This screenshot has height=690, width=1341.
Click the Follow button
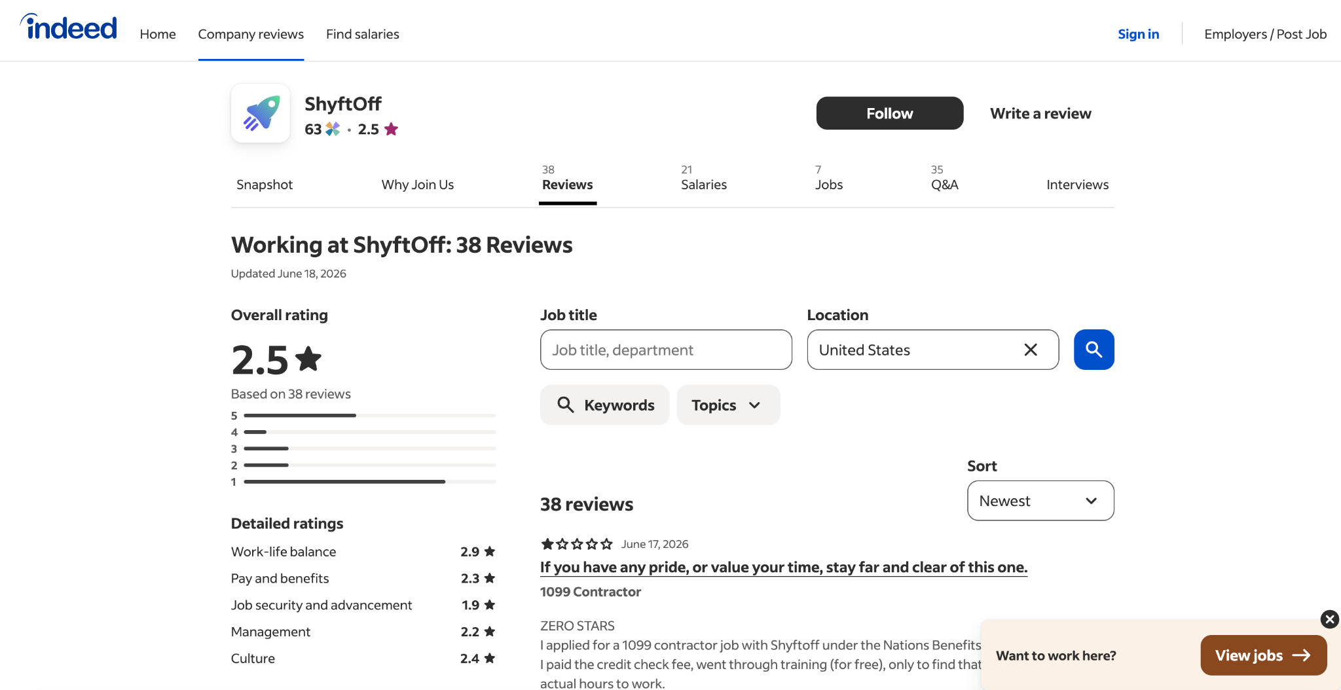[890, 113]
